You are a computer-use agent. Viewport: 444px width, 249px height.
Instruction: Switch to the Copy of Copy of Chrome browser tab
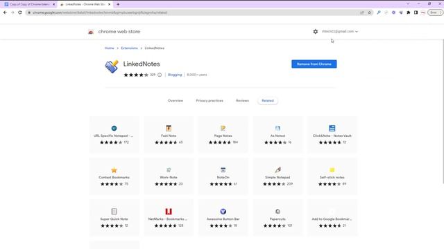tap(28, 5)
